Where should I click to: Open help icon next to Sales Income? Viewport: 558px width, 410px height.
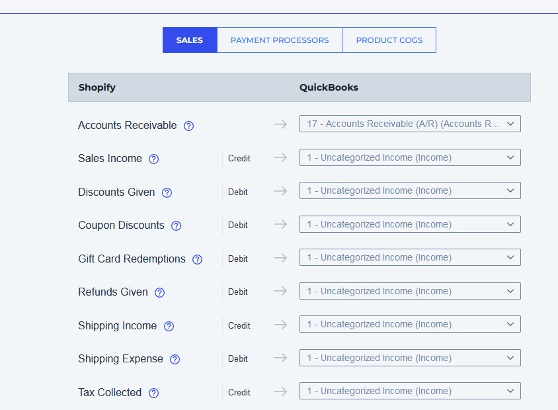tap(154, 159)
